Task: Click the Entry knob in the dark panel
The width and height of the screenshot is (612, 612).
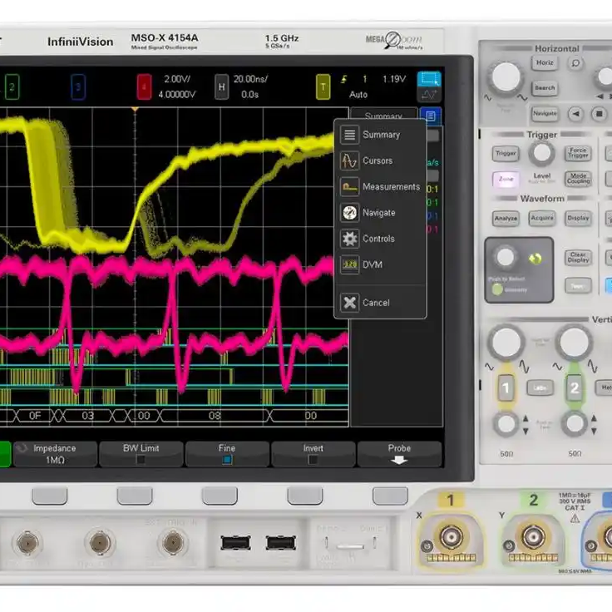Action: click(506, 257)
